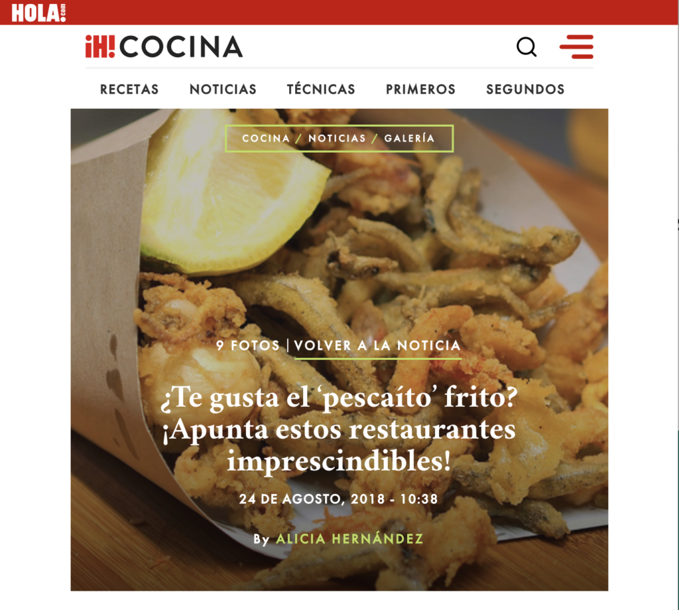The width and height of the screenshot is (679, 610).
Task: Click the publication date 24 de agosto
Action: (x=338, y=499)
